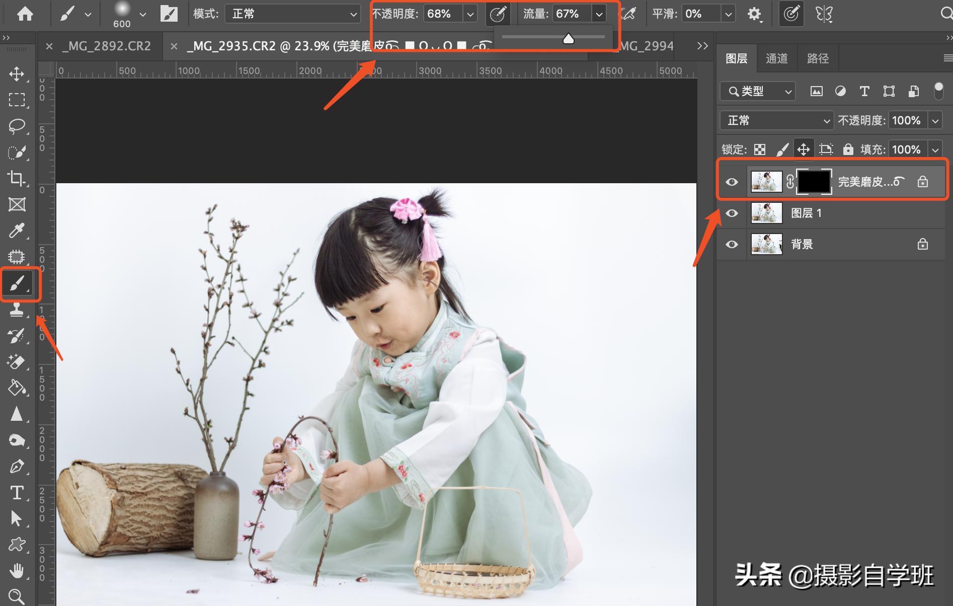Open the 模式 blend mode dropdown
The height and width of the screenshot is (606, 953).
[x=292, y=14]
